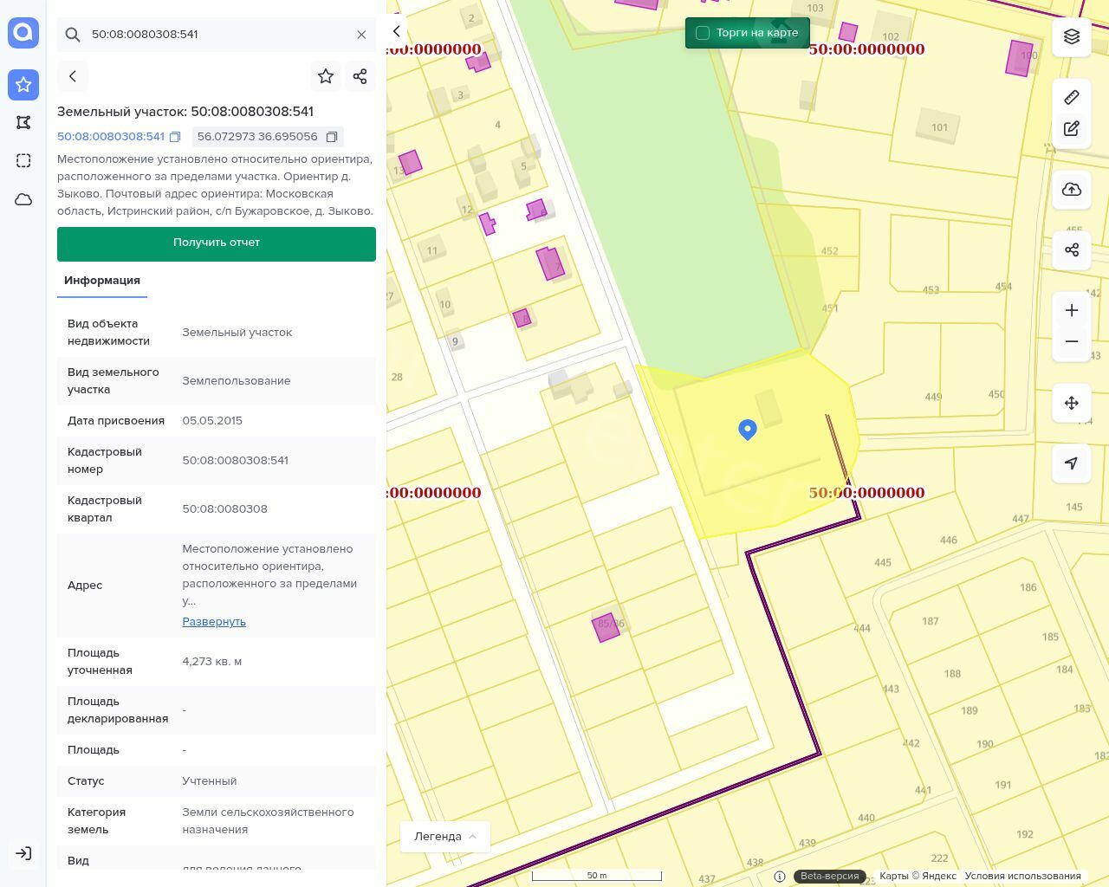Click the cloud upload icon

(x=1072, y=190)
